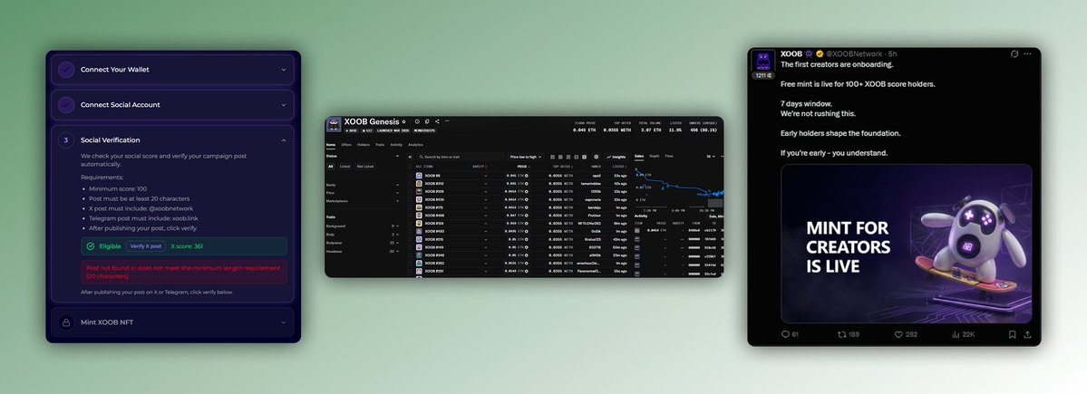Click the reply icon on the XOOB post
This screenshot has height=394, width=1087.
(x=785, y=334)
